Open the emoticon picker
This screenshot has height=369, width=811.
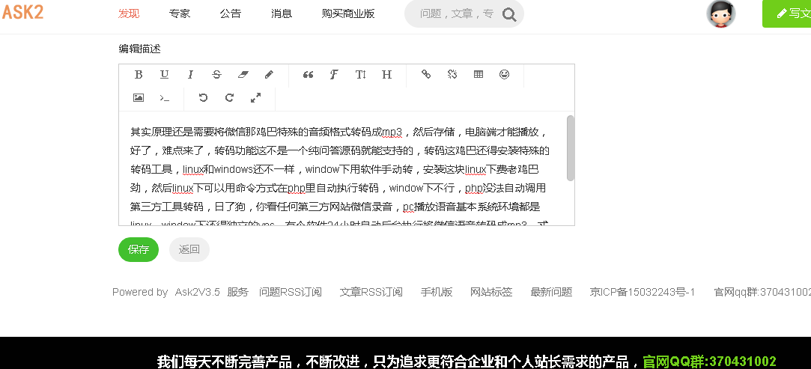pos(505,75)
